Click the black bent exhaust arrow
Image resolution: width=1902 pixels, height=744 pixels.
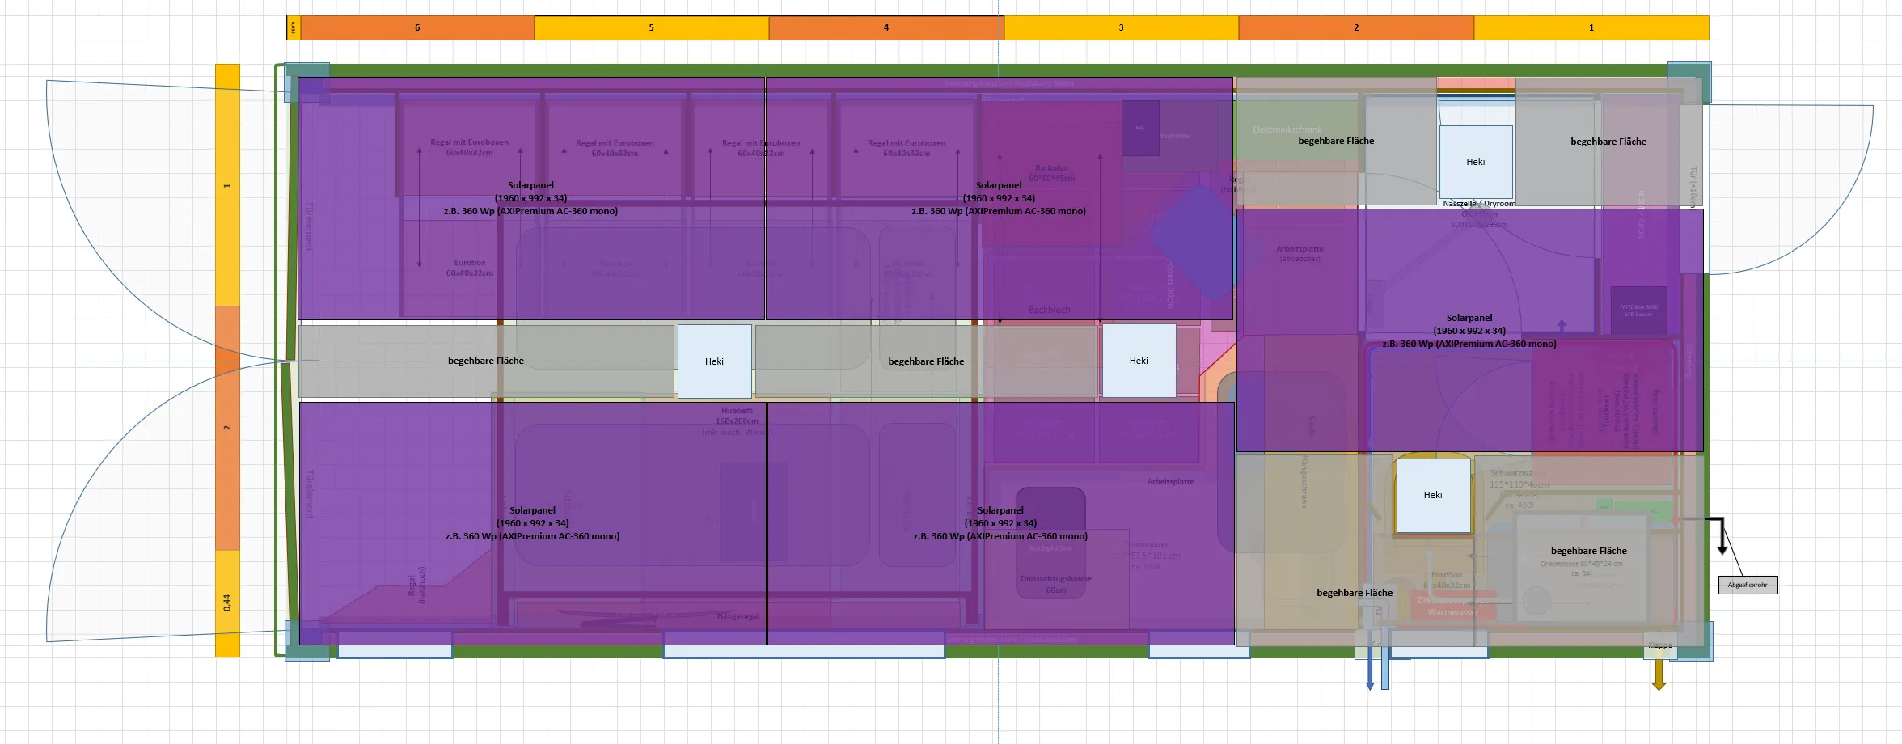[1721, 534]
